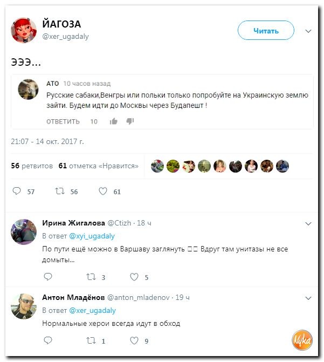Click the Читать follow button
The height and width of the screenshot is (362, 324).
coord(266,30)
